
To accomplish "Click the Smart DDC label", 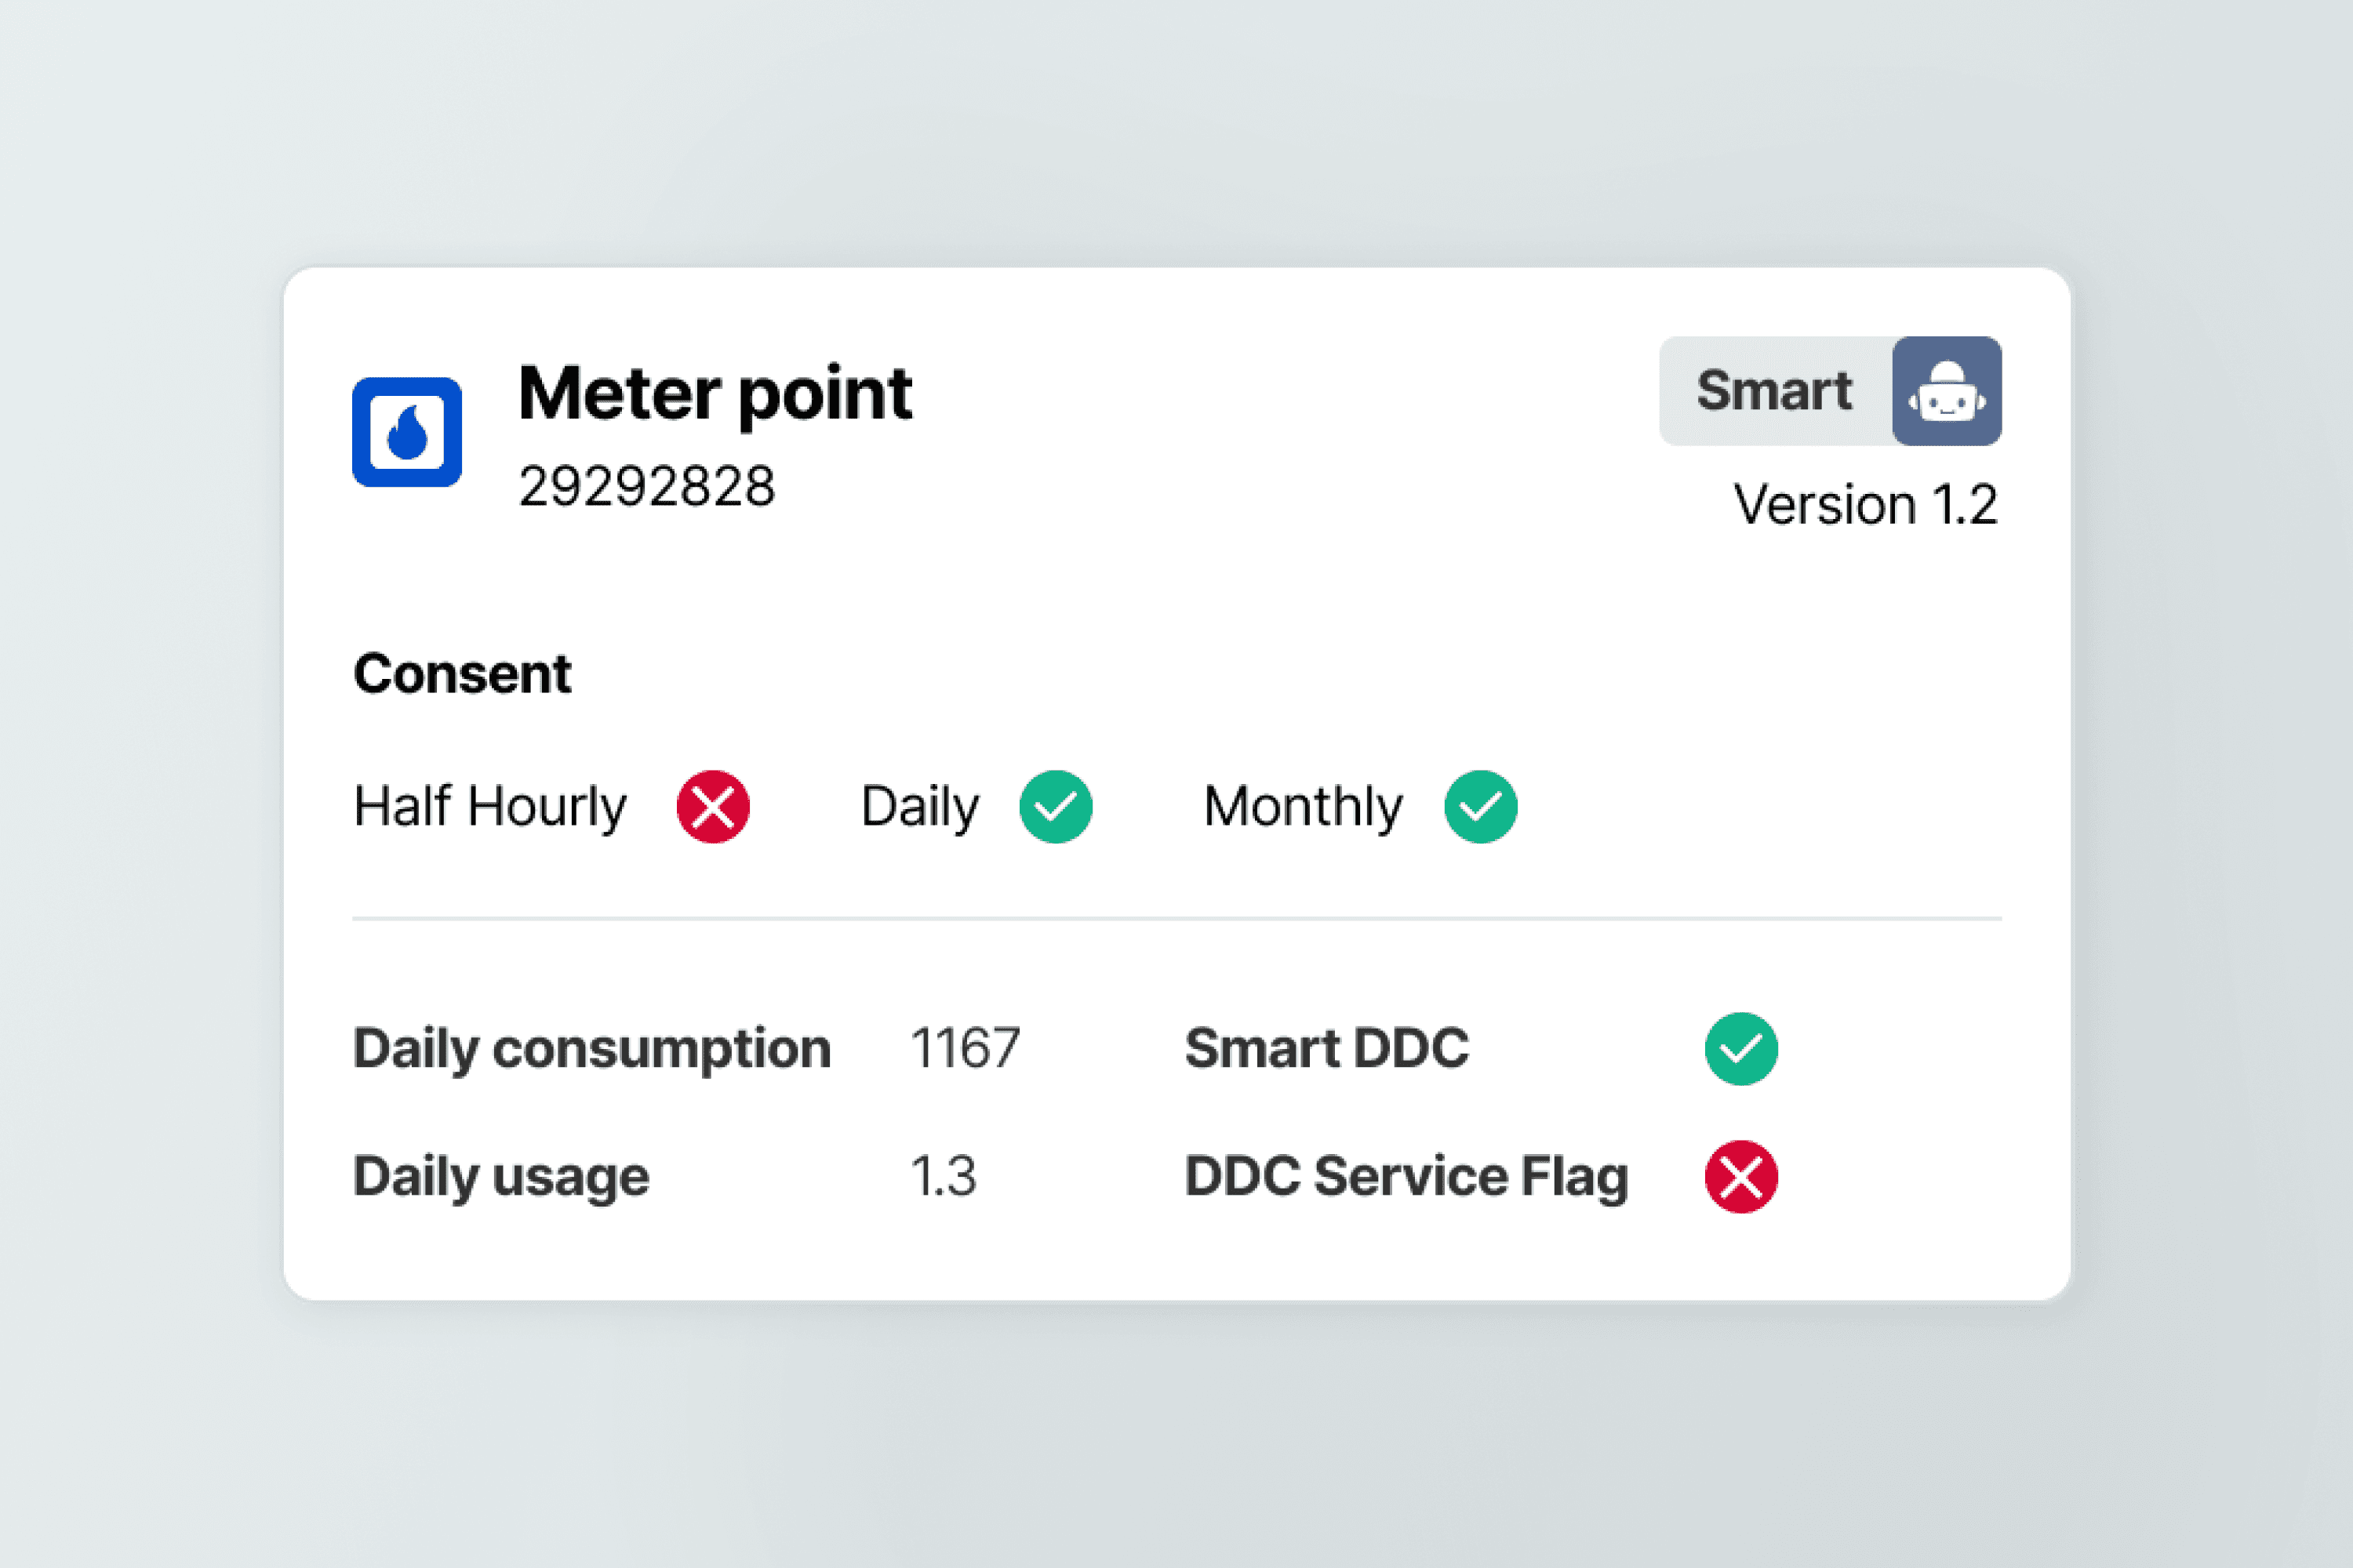I will coord(1326,1049).
